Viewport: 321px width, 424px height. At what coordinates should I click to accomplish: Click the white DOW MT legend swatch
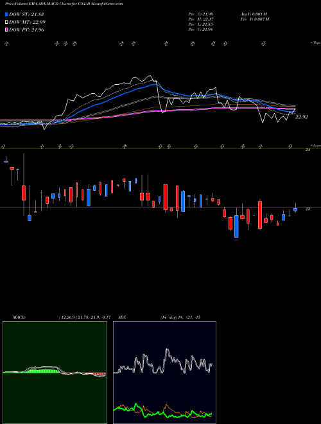6,22
